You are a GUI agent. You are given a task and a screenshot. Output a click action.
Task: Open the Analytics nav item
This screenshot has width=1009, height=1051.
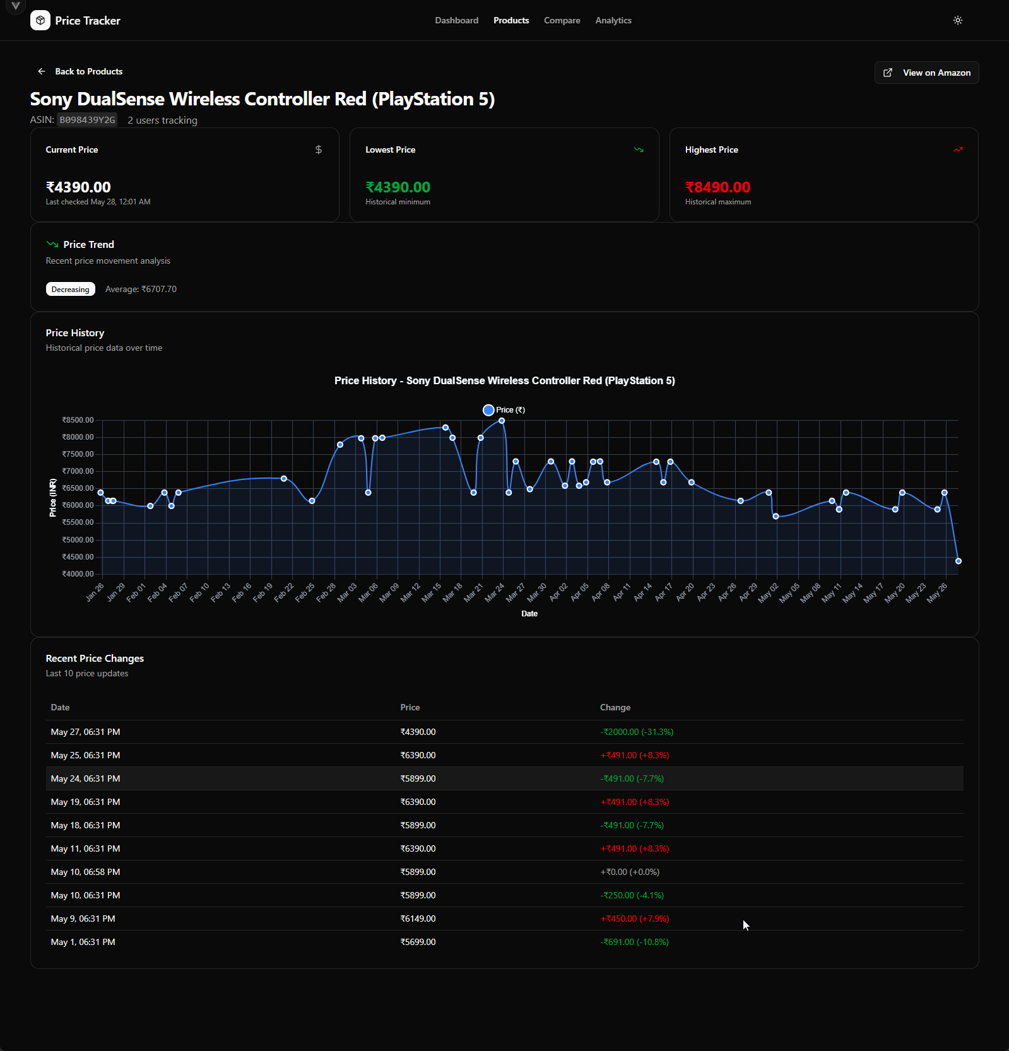coord(613,20)
